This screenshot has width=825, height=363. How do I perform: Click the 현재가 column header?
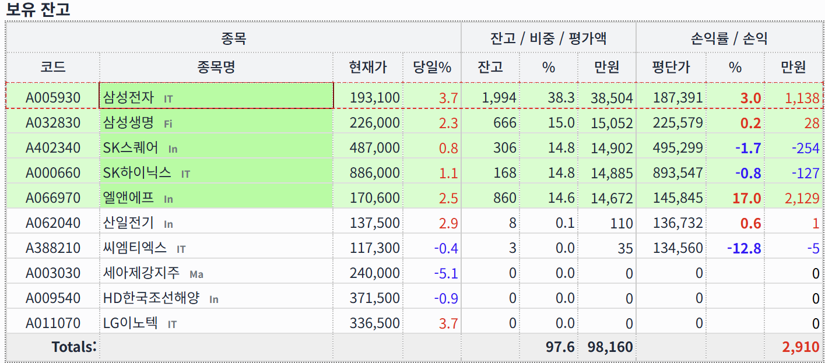click(367, 67)
